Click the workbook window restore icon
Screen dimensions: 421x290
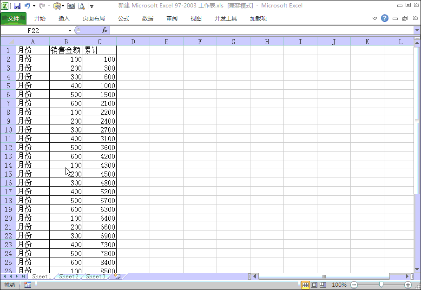click(x=405, y=18)
